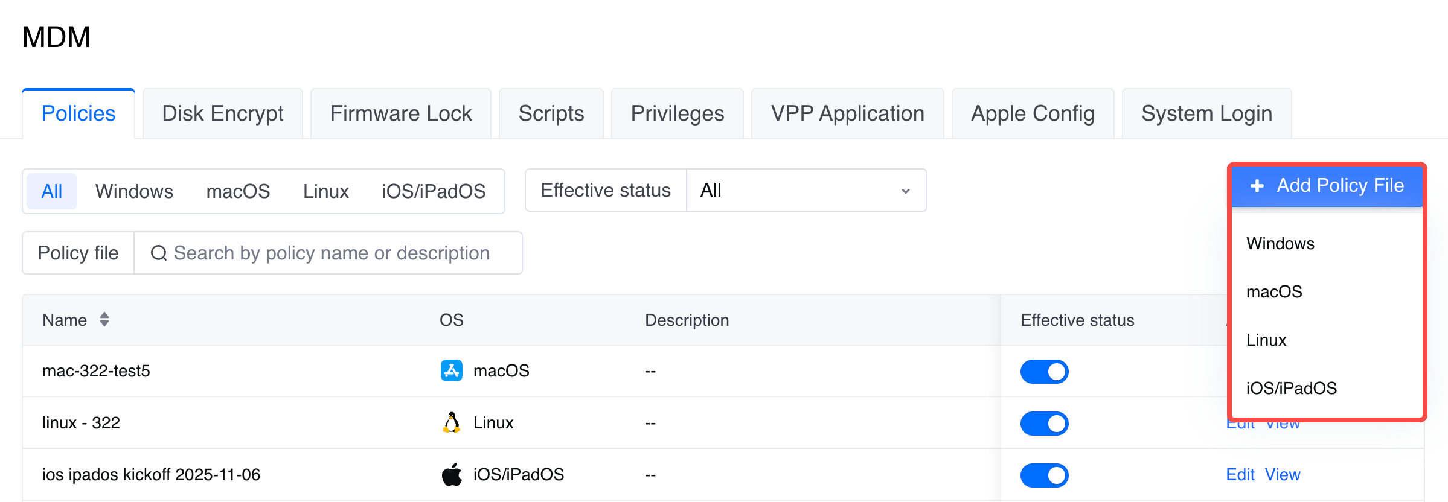The height and width of the screenshot is (502, 1448).
Task: Pick Linux from the policy file dropdown
Action: point(1266,340)
